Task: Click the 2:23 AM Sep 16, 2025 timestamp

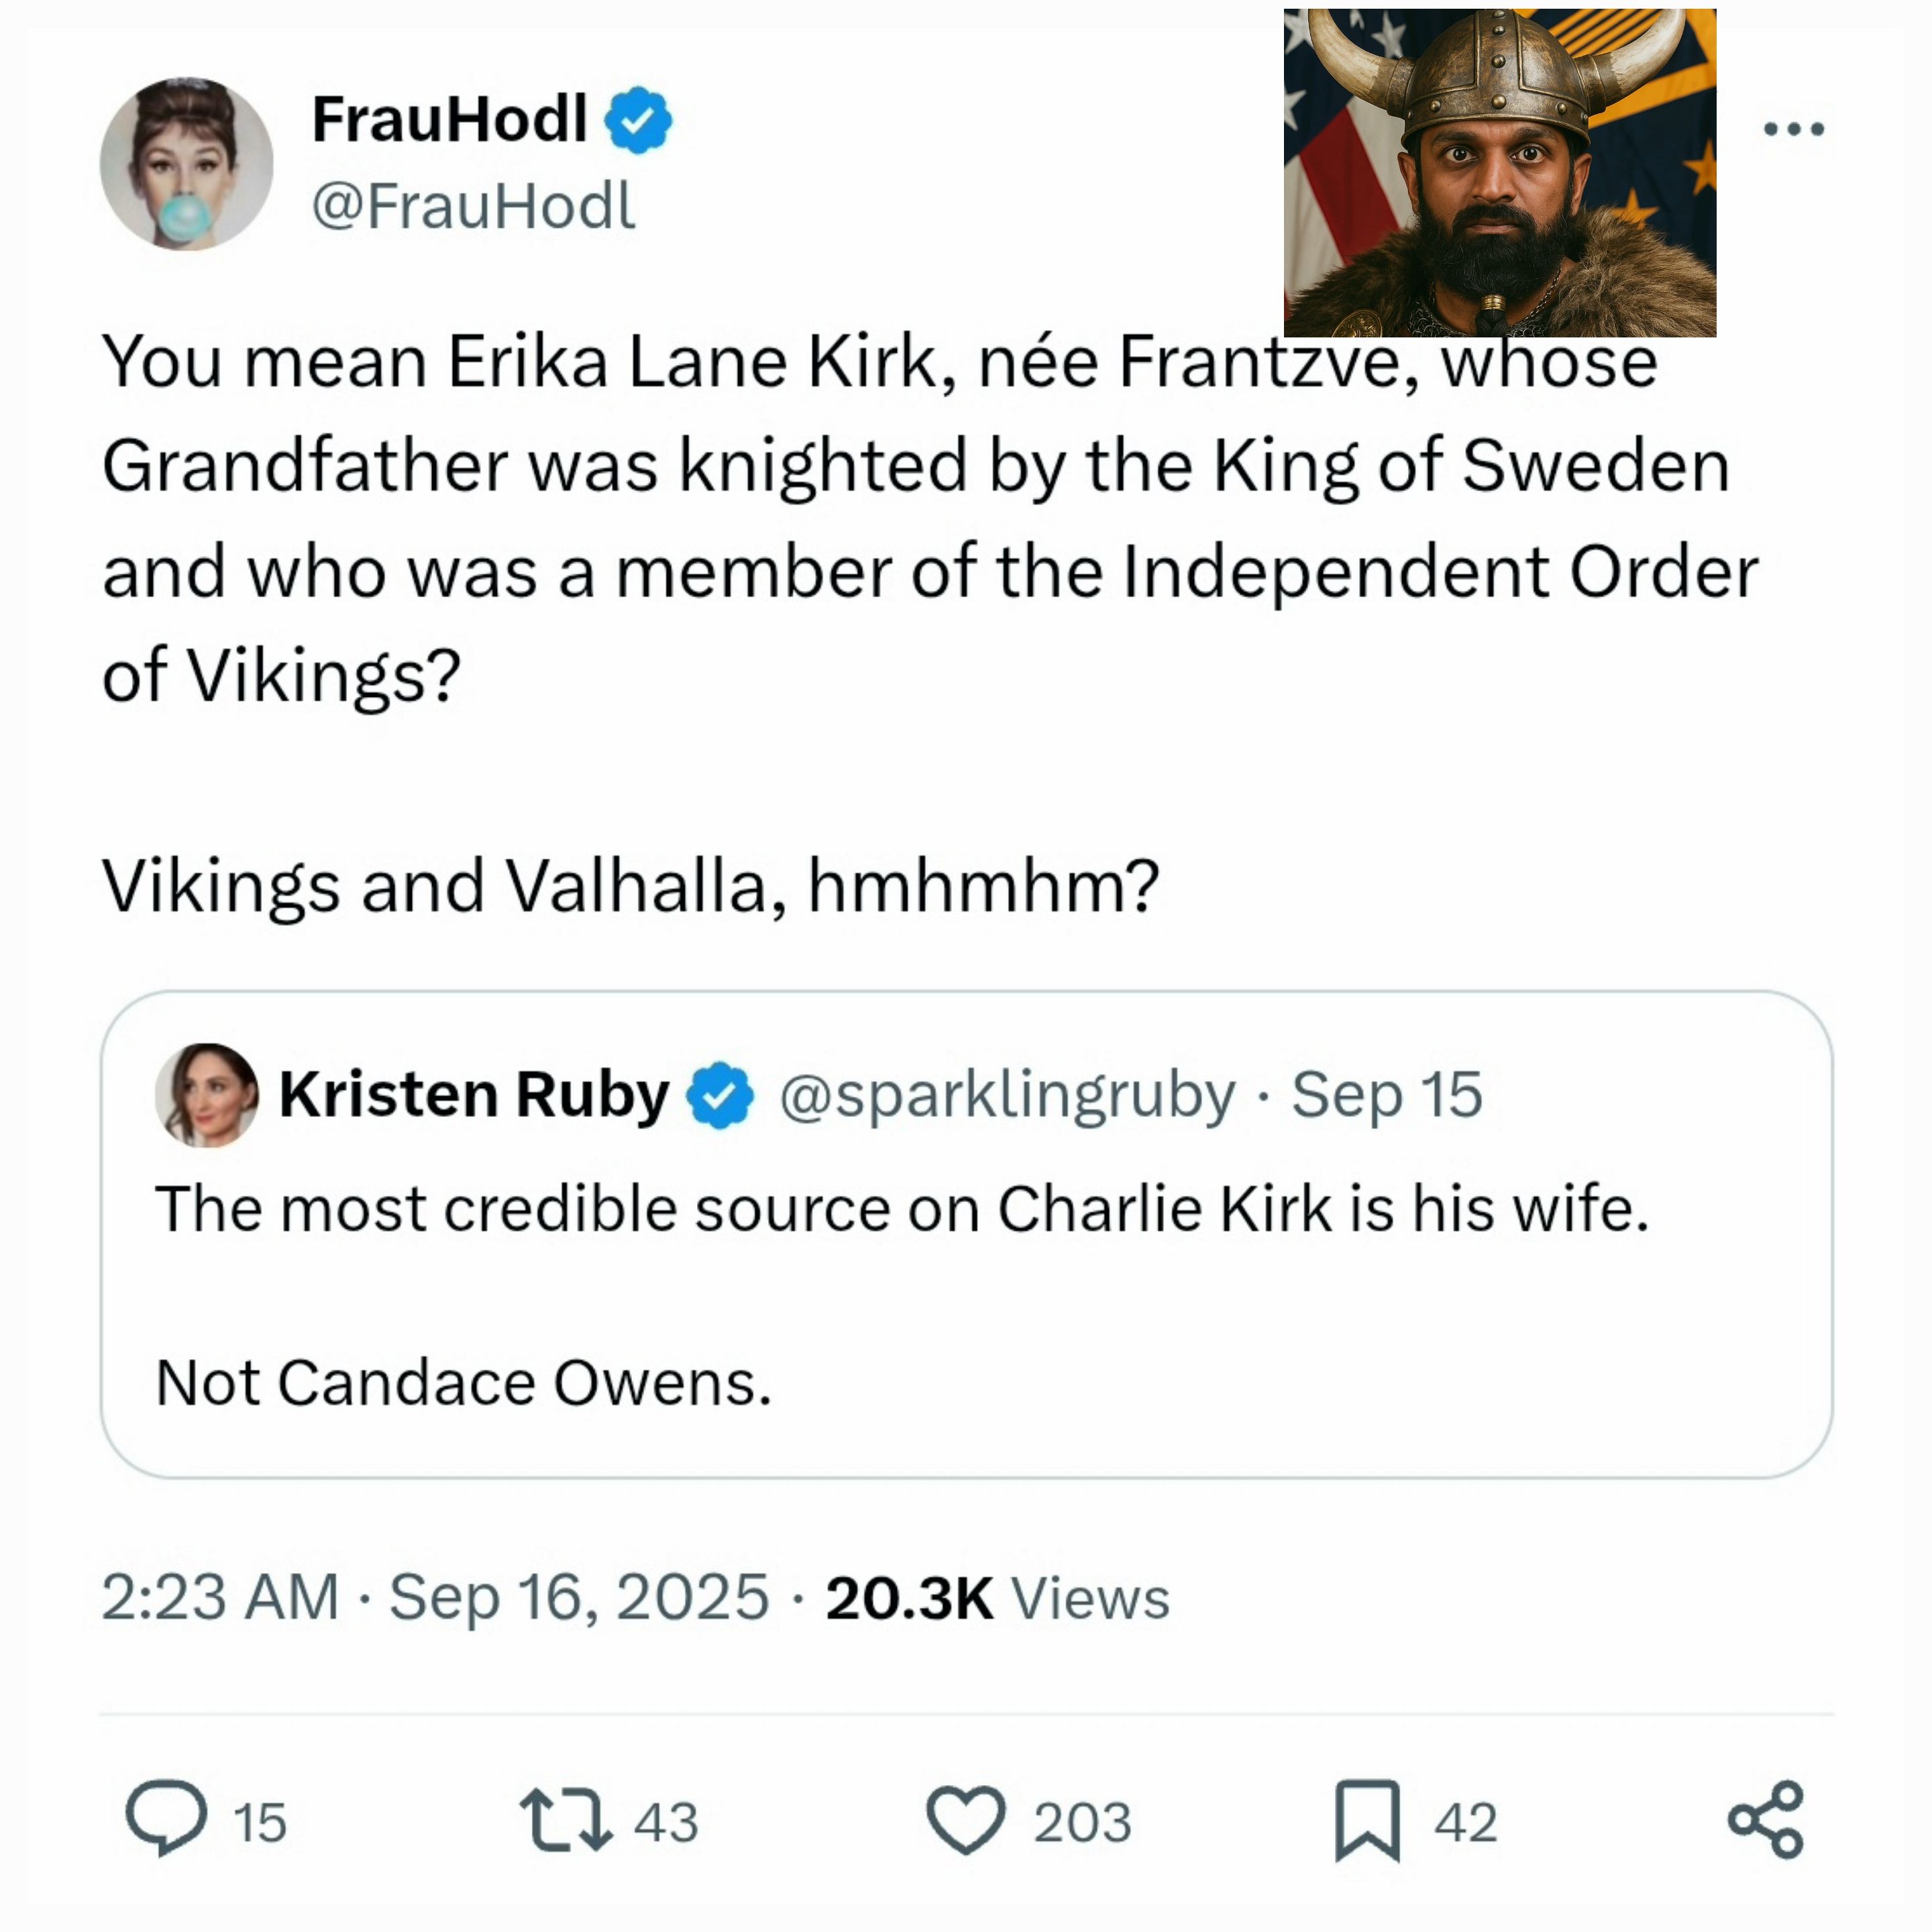Action: click(x=435, y=1597)
